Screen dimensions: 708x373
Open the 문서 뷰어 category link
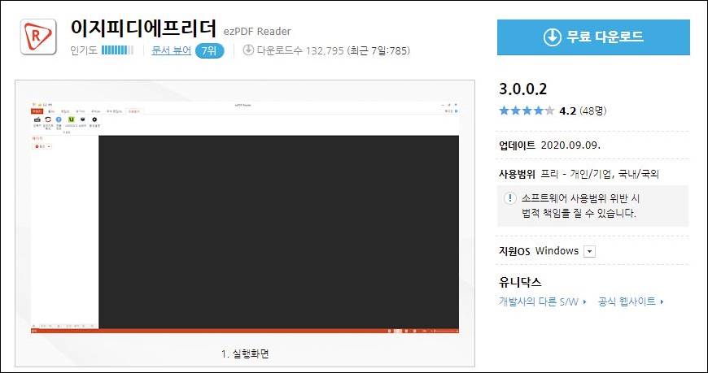tap(172, 50)
